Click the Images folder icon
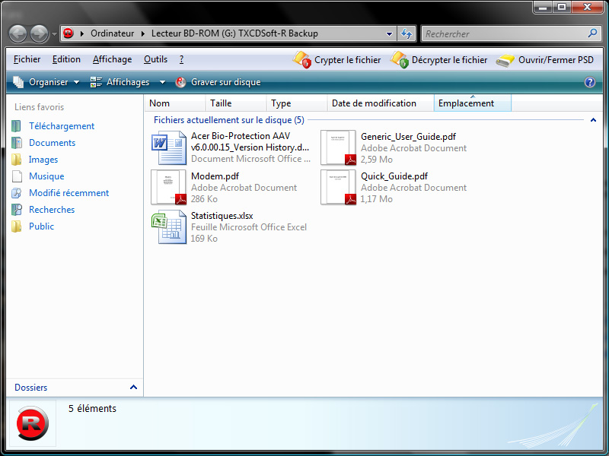 16,160
